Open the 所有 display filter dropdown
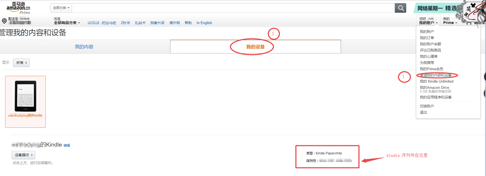This screenshot has height=176, width=486. click(21, 63)
